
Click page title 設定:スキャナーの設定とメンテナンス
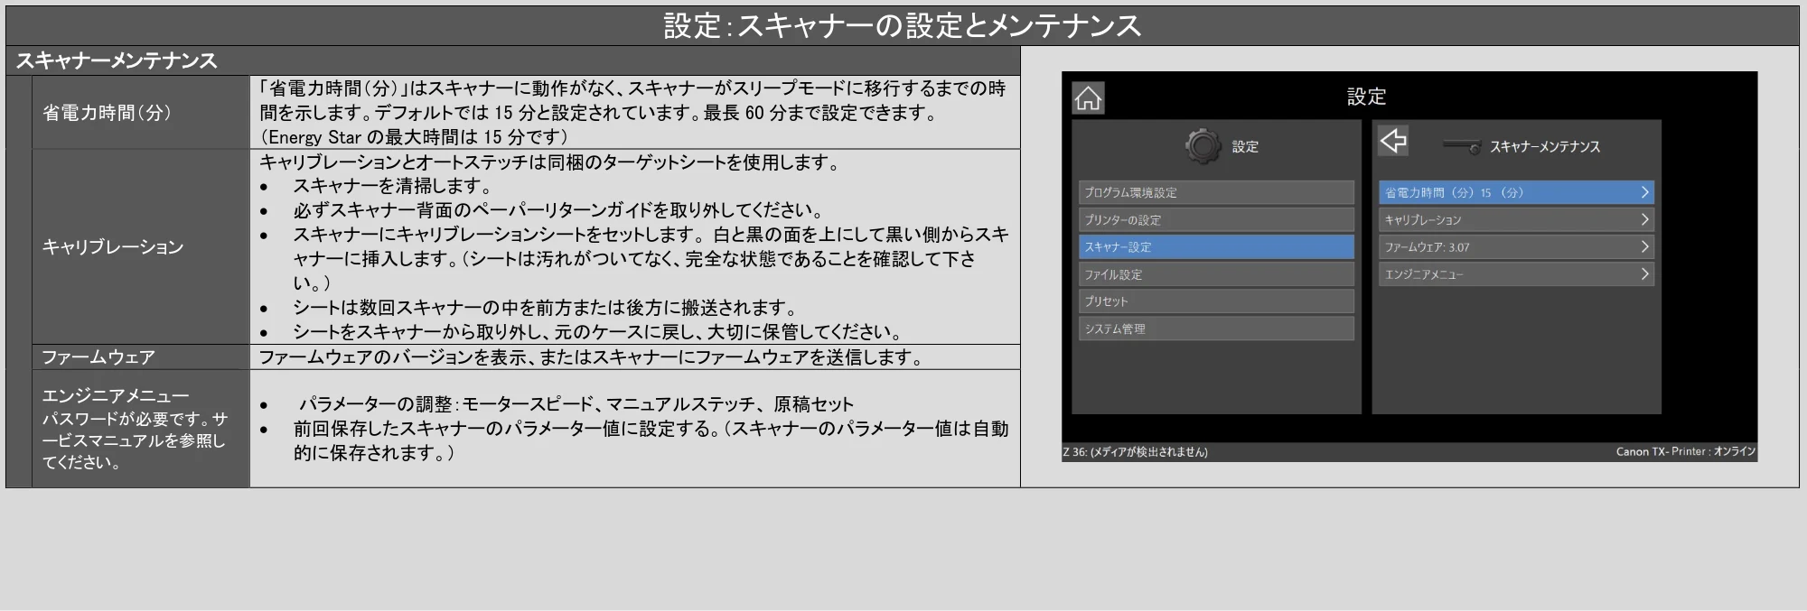tap(903, 25)
